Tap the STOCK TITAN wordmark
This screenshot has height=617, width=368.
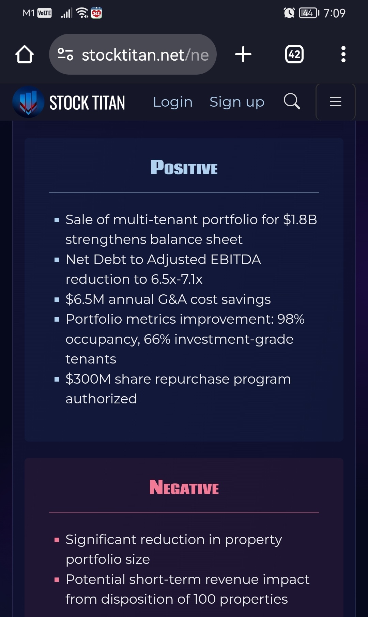pos(87,103)
